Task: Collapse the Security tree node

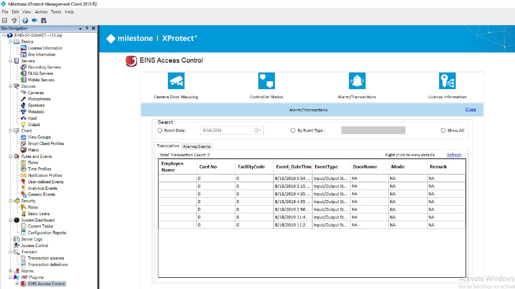Action: coord(10,201)
